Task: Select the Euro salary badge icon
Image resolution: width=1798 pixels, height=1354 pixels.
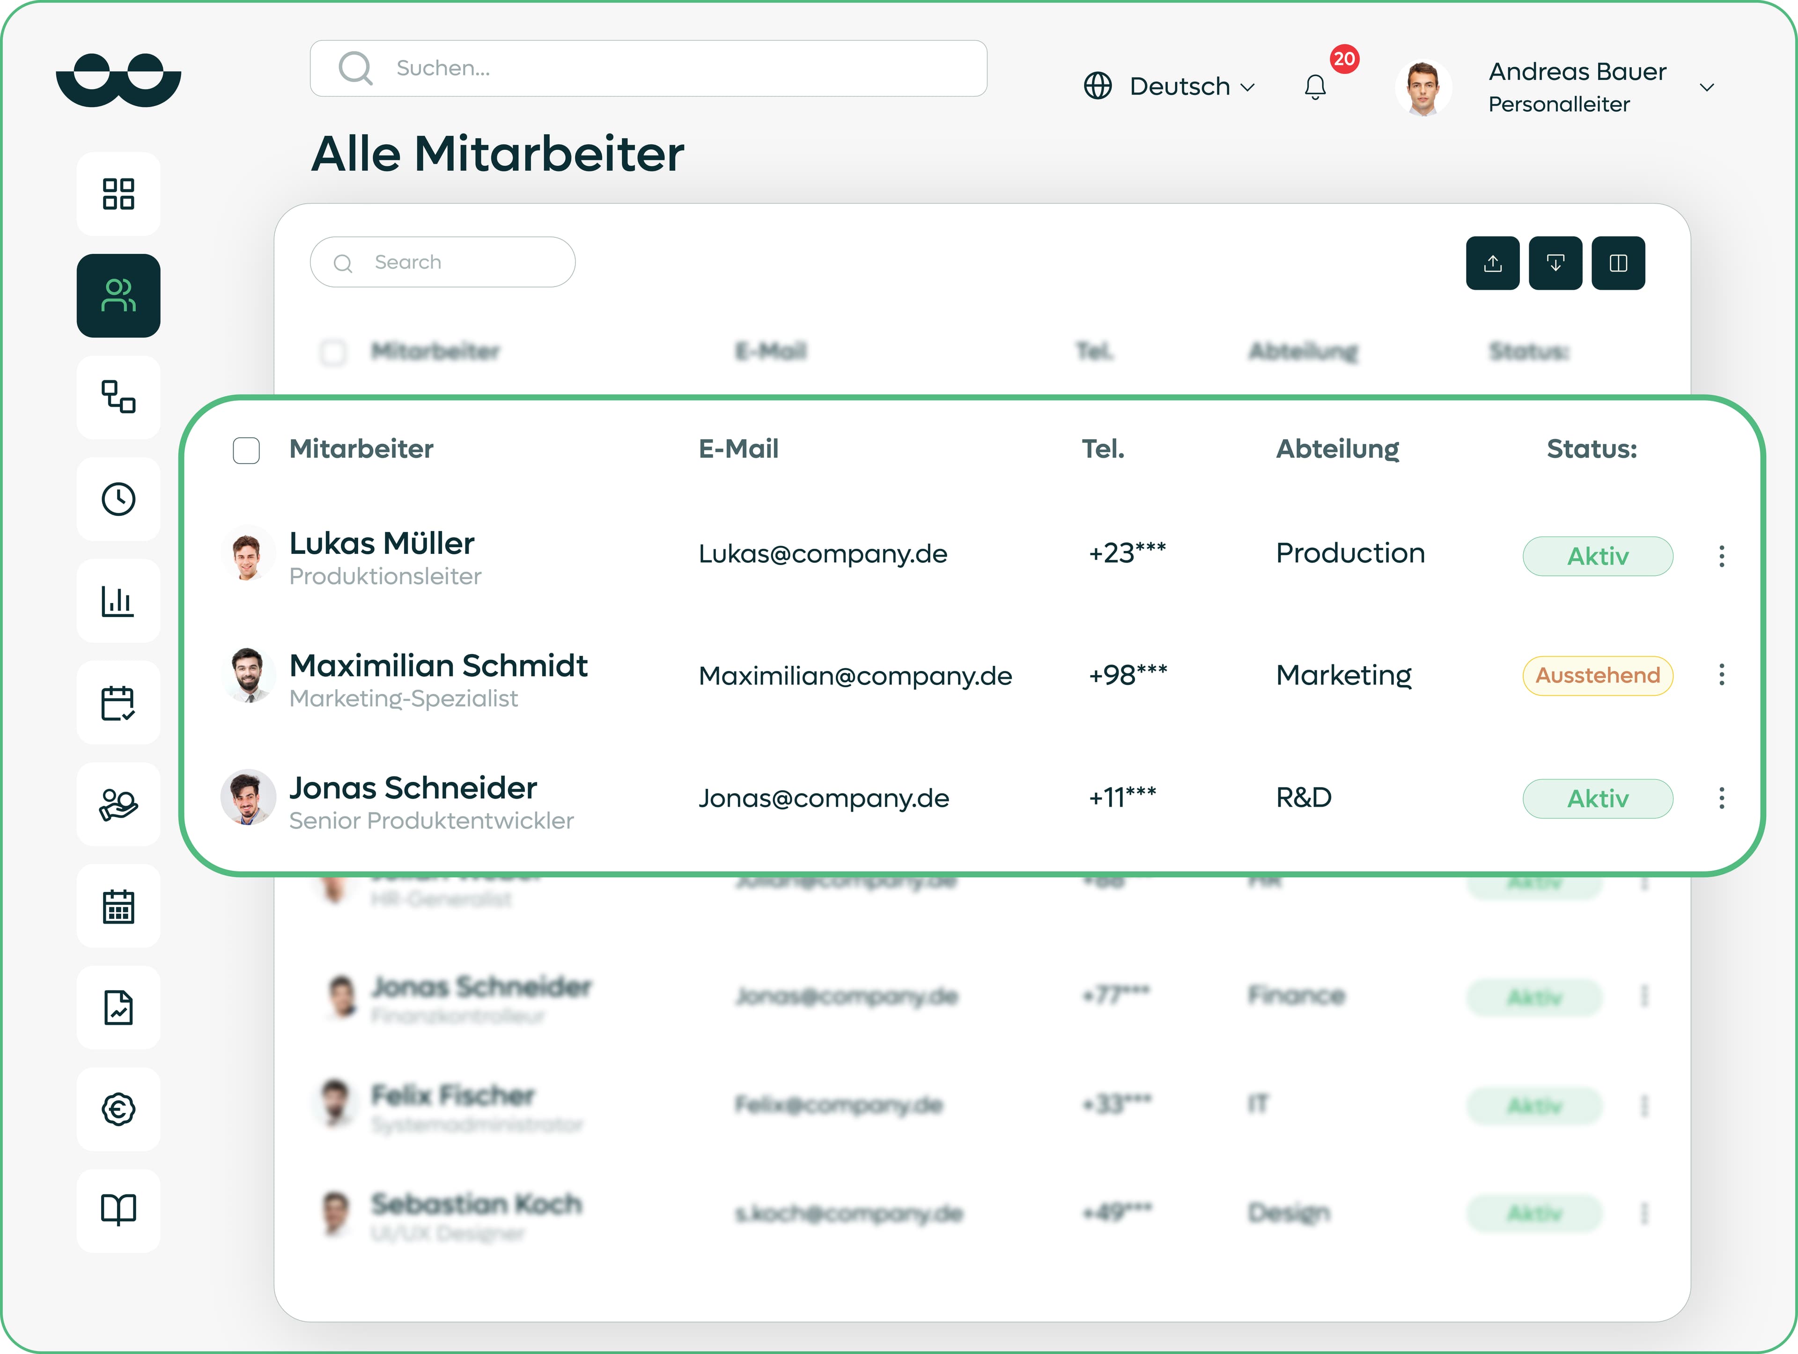Action: pos(118,1110)
